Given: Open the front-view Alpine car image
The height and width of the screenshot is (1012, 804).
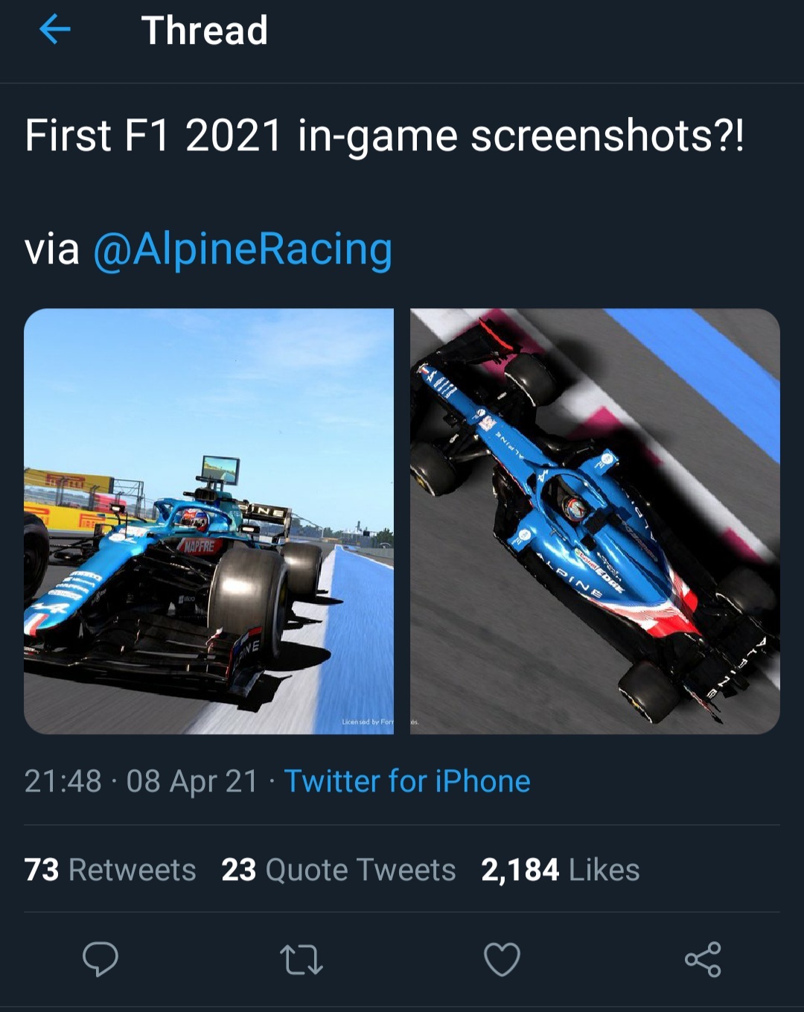Looking at the screenshot, I should coord(208,521).
